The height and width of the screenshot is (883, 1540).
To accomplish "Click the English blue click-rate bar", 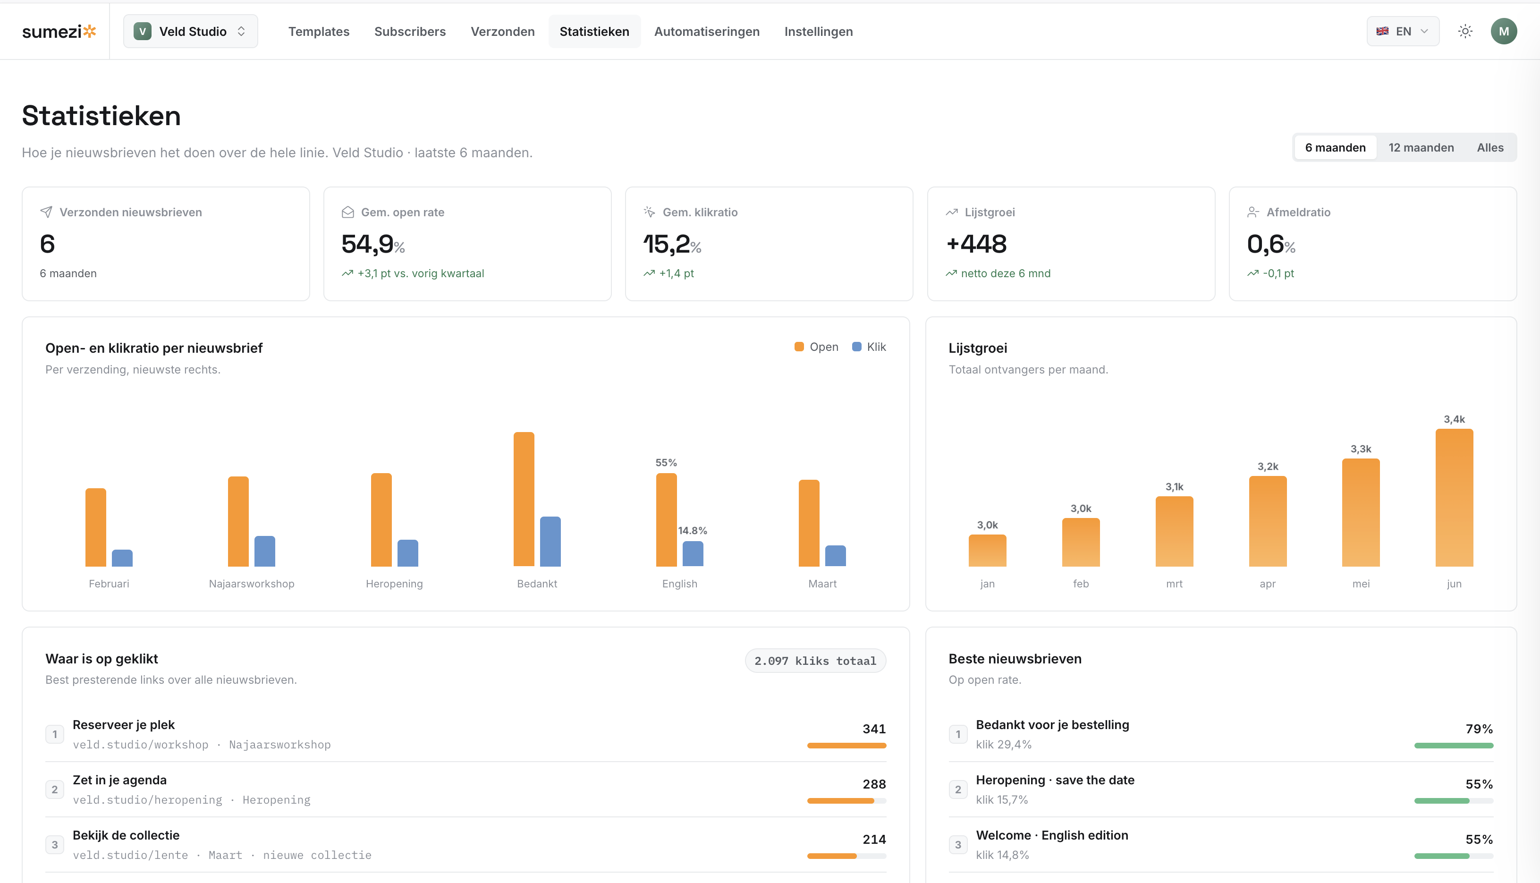I will [x=693, y=554].
